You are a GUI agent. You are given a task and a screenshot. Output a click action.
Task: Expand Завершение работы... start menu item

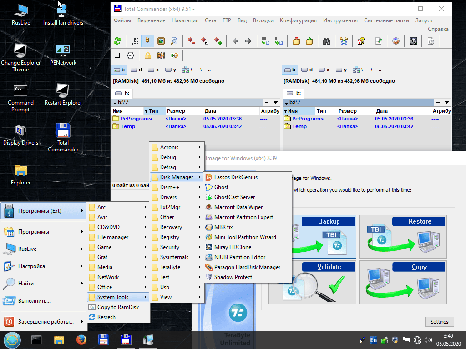pos(43,322)
